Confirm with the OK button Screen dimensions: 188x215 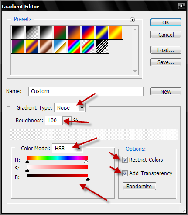click(x=166, y=22)
